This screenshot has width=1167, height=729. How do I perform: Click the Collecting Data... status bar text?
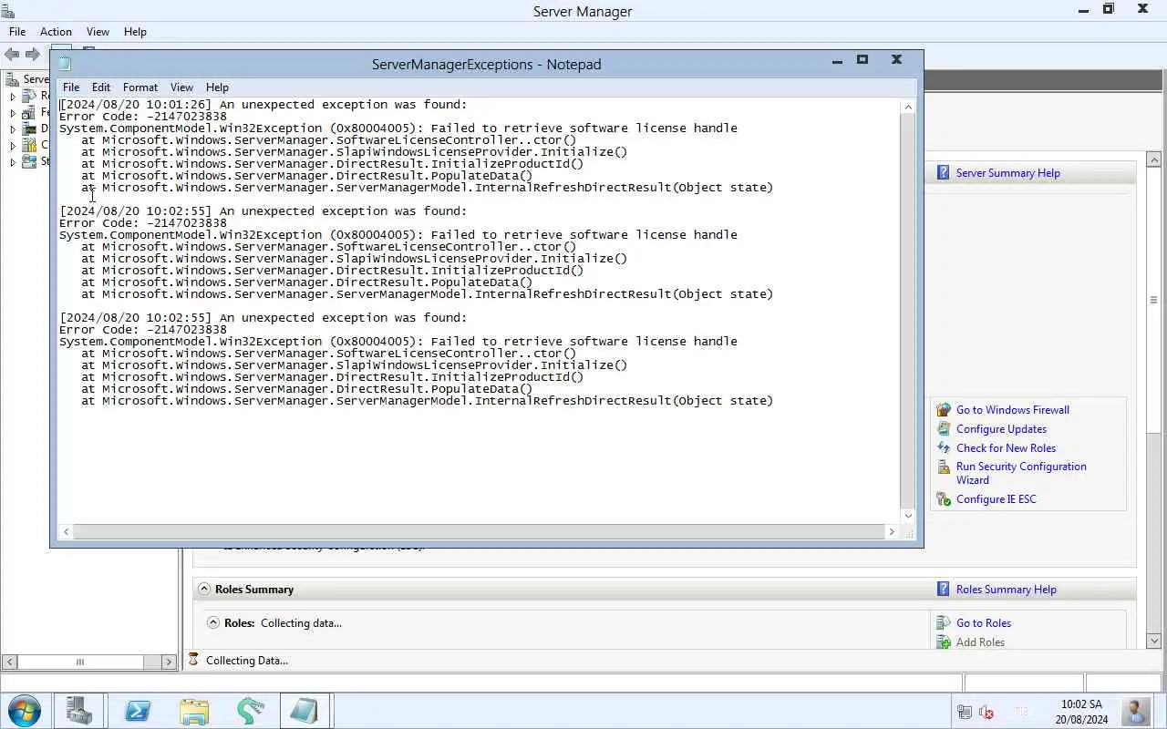[x=246, y=660]
